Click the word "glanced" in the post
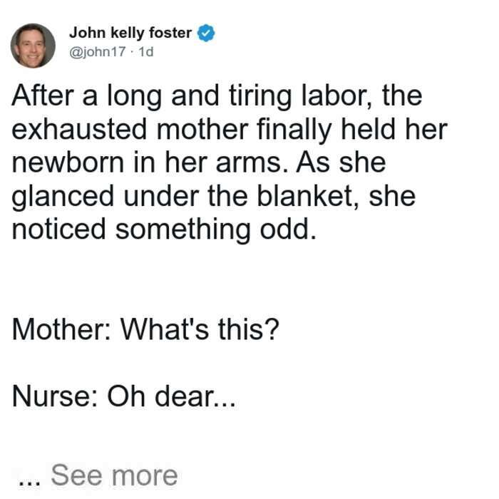Viewport: 499px width, 499px height. point(63,197)
